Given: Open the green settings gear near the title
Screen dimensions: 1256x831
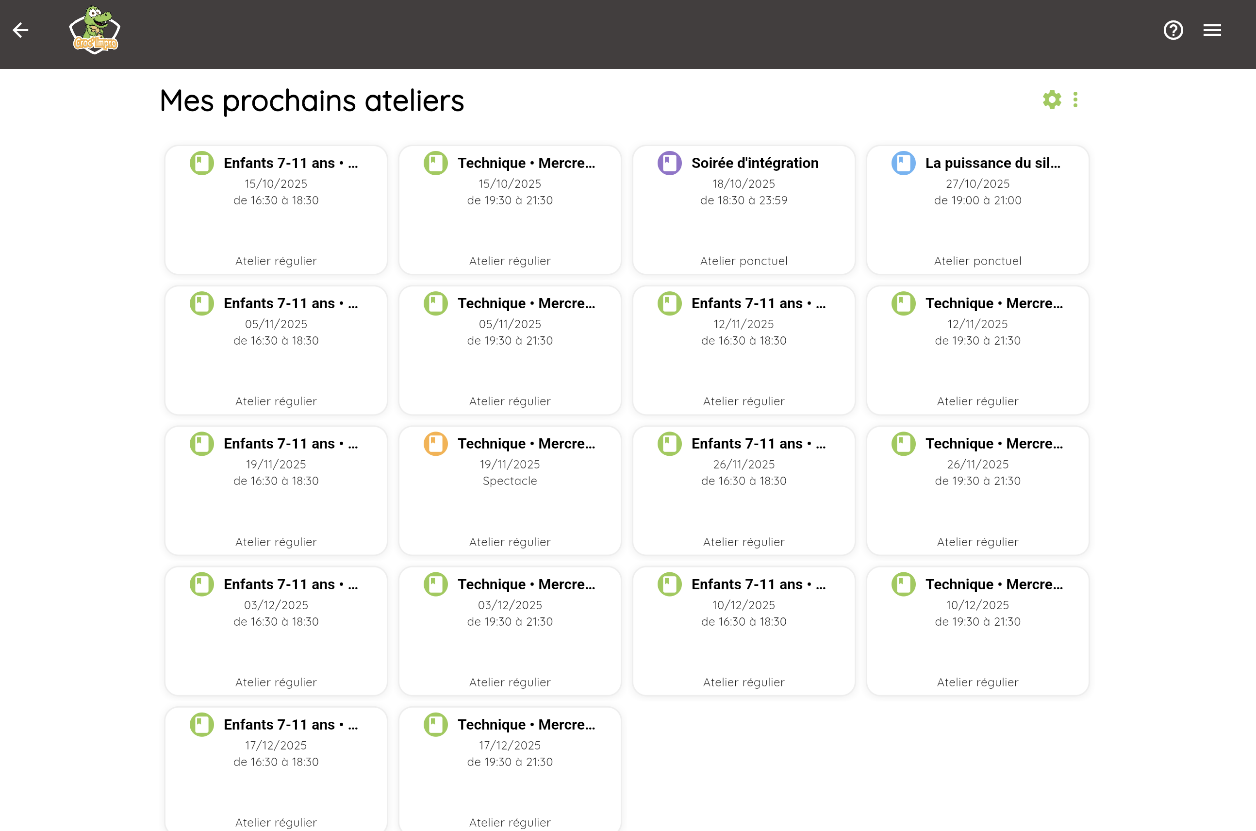Looking at the screenshot, I should click(x=1052, y=100).
